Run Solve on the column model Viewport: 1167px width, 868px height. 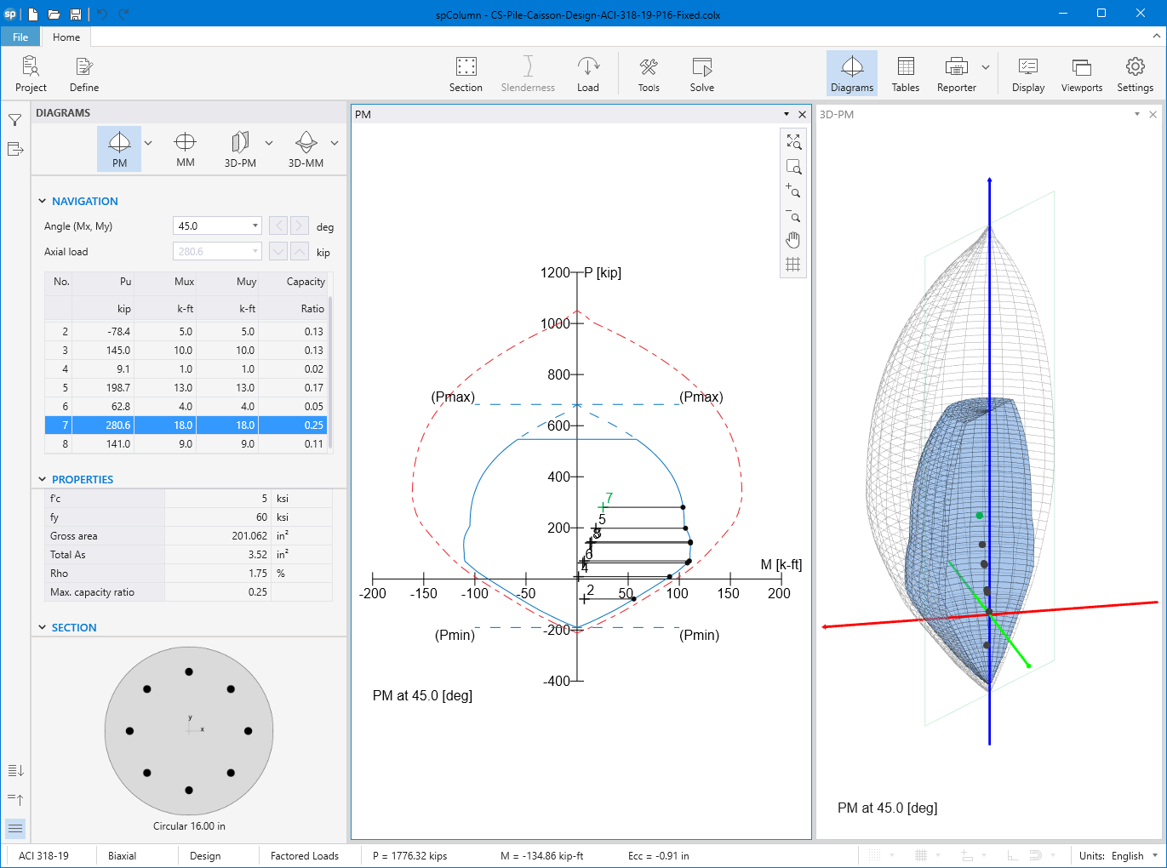(x=701, y=72)
